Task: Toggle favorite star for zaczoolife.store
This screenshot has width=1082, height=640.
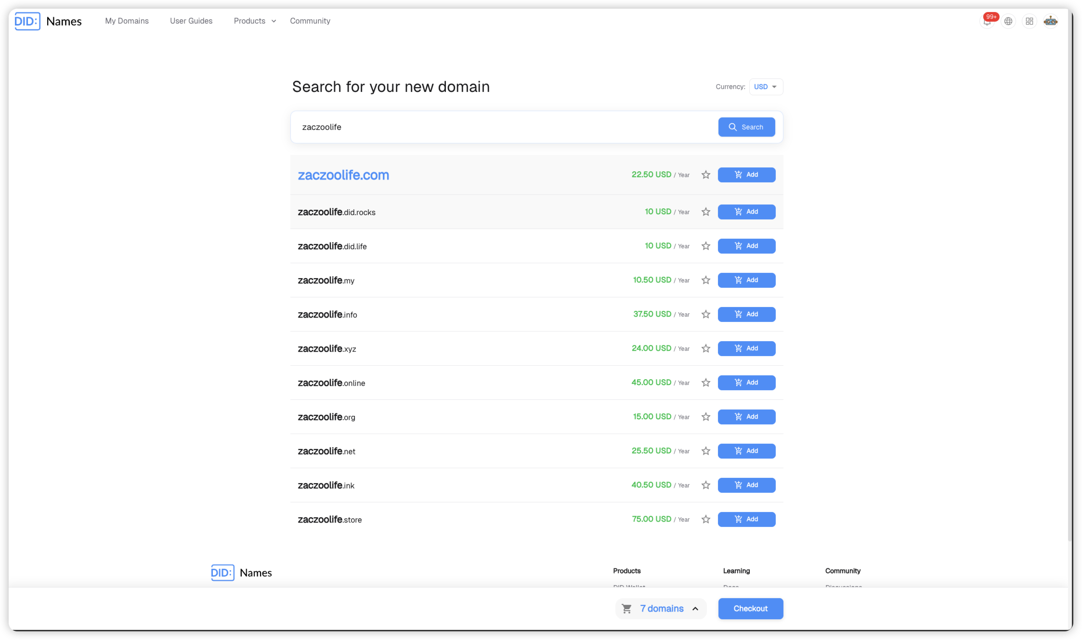Action: click(x=706, y=519)
